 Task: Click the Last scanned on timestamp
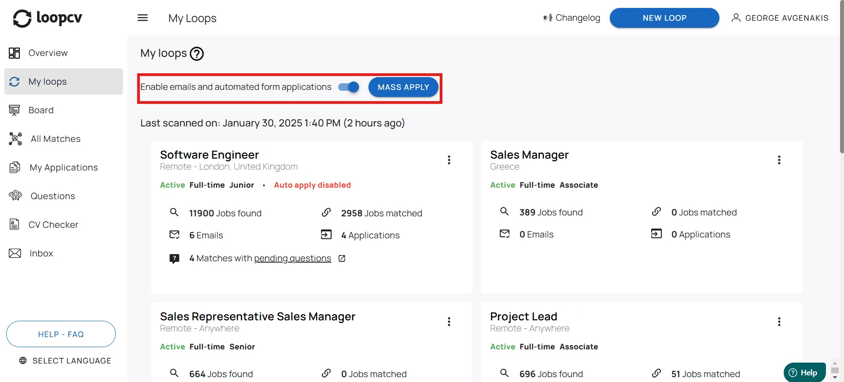[273, 123]
